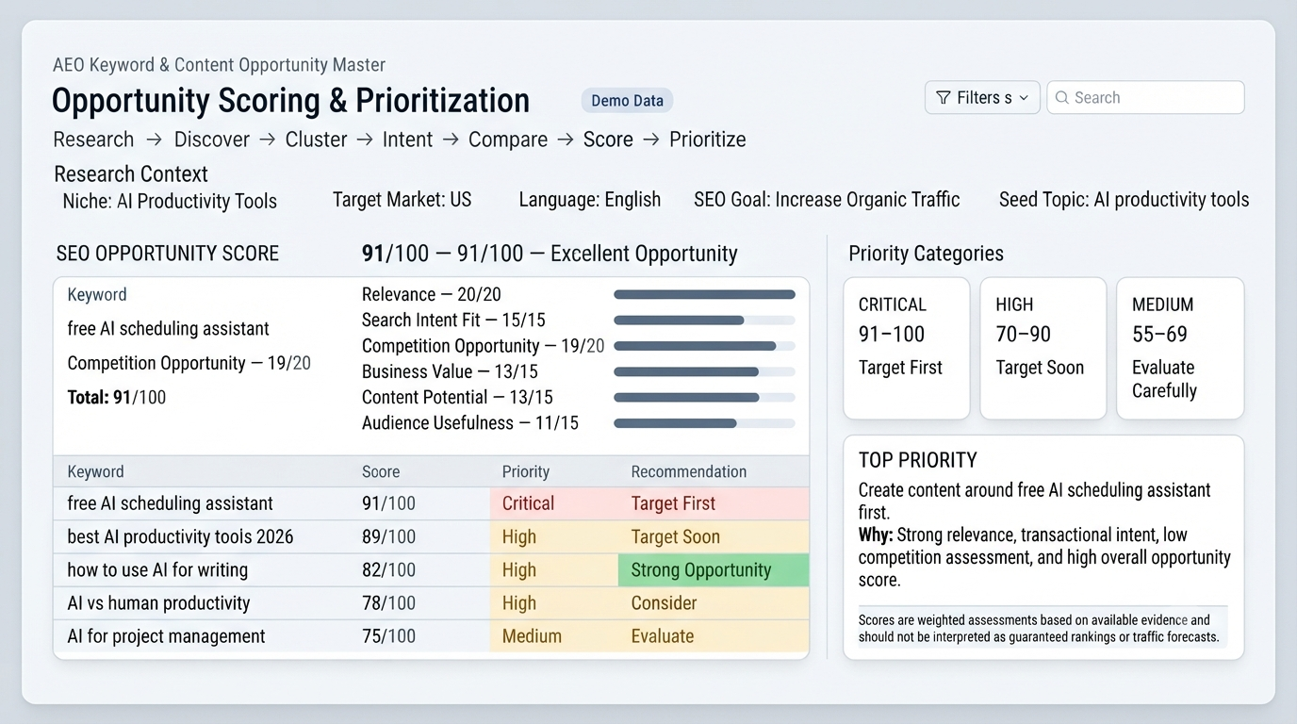Click the Consider recommendation cell

pyautogui.click(x=714, y=603)
